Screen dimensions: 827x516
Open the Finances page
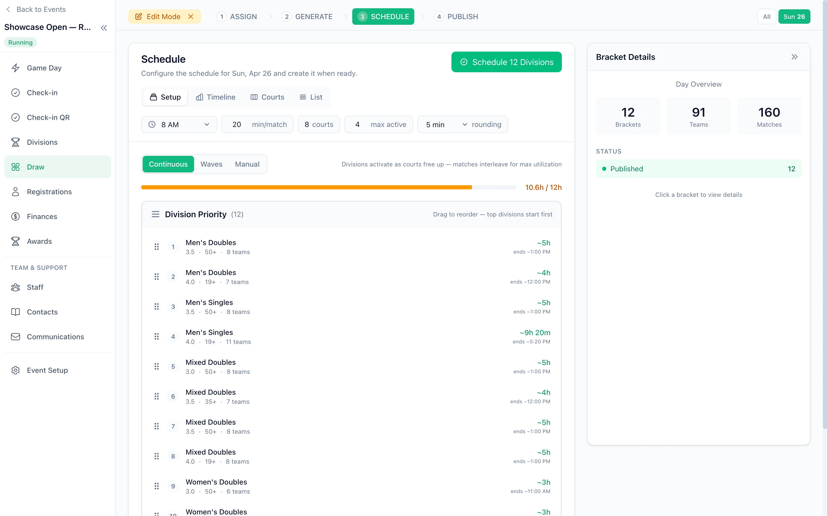pyautogui.click(x=57, y=216)
